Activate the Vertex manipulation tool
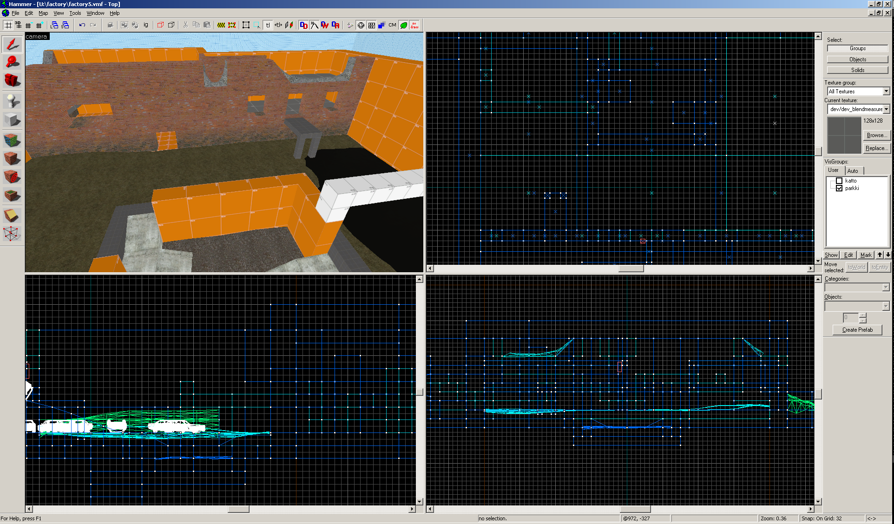 click(12, 234)
